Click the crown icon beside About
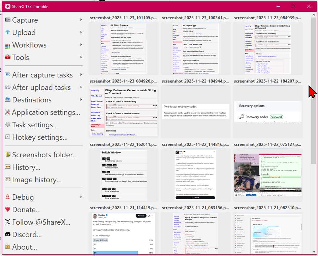The height and width of the screenshot is (256, 318). click(7, 247)
